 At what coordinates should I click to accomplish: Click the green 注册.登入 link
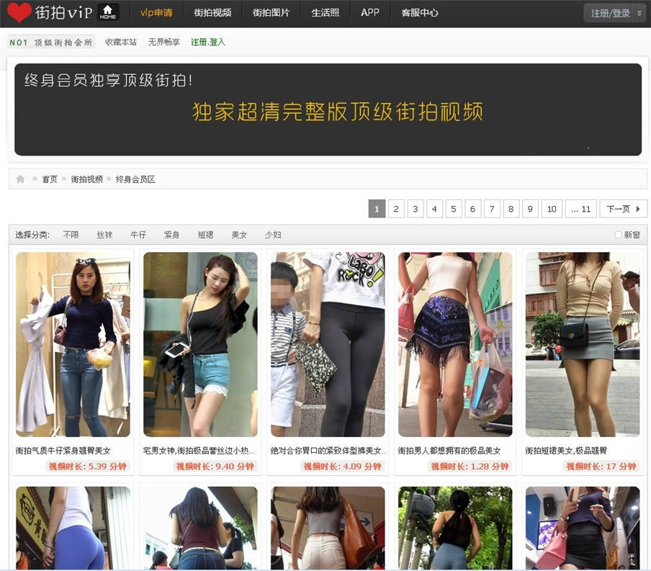[x=208, y=42]
